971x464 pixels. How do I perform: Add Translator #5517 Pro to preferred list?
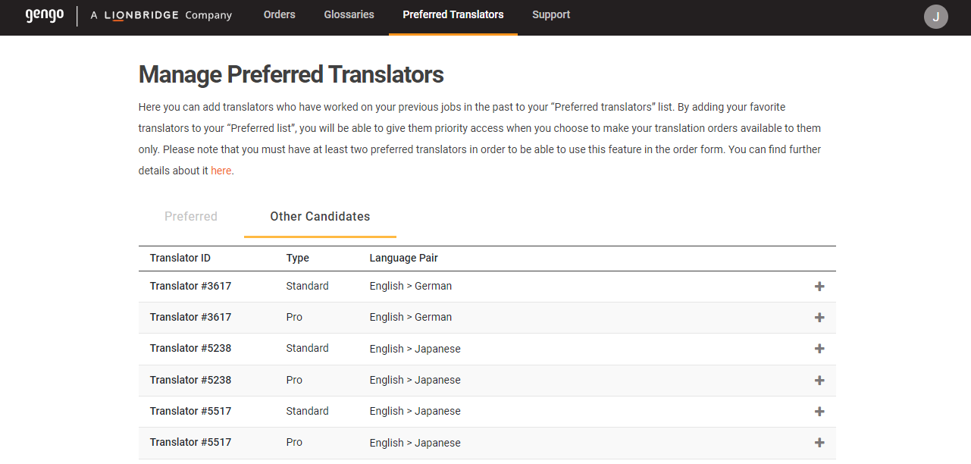819,443
